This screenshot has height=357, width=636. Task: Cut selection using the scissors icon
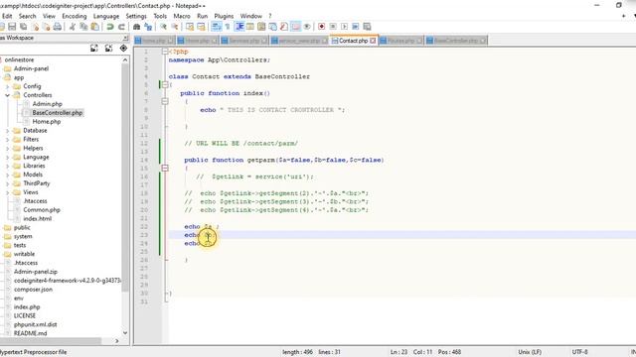point(73,27)
